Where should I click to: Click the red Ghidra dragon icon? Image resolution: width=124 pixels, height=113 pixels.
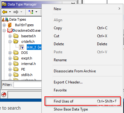[4, 95]
